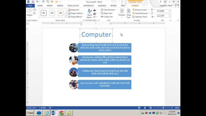The height and width of the screenshot is (116, 206).
Task: Click the Quick Styles WordArt icon
Action: point(89,13)
